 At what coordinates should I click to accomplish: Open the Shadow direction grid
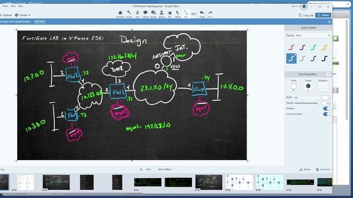[323, 87]
